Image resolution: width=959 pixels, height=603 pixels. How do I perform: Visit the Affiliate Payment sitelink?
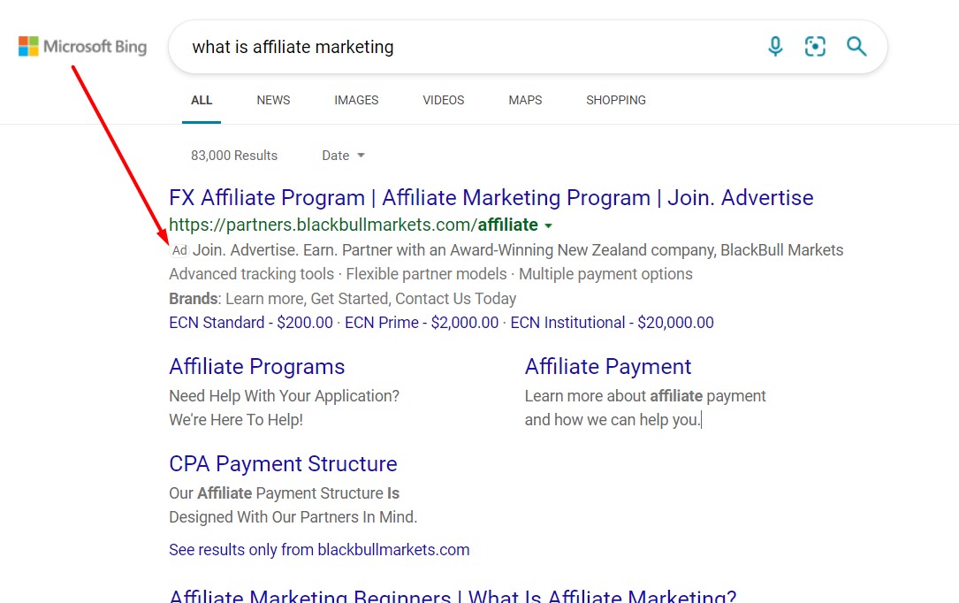(x=608, y=366)
